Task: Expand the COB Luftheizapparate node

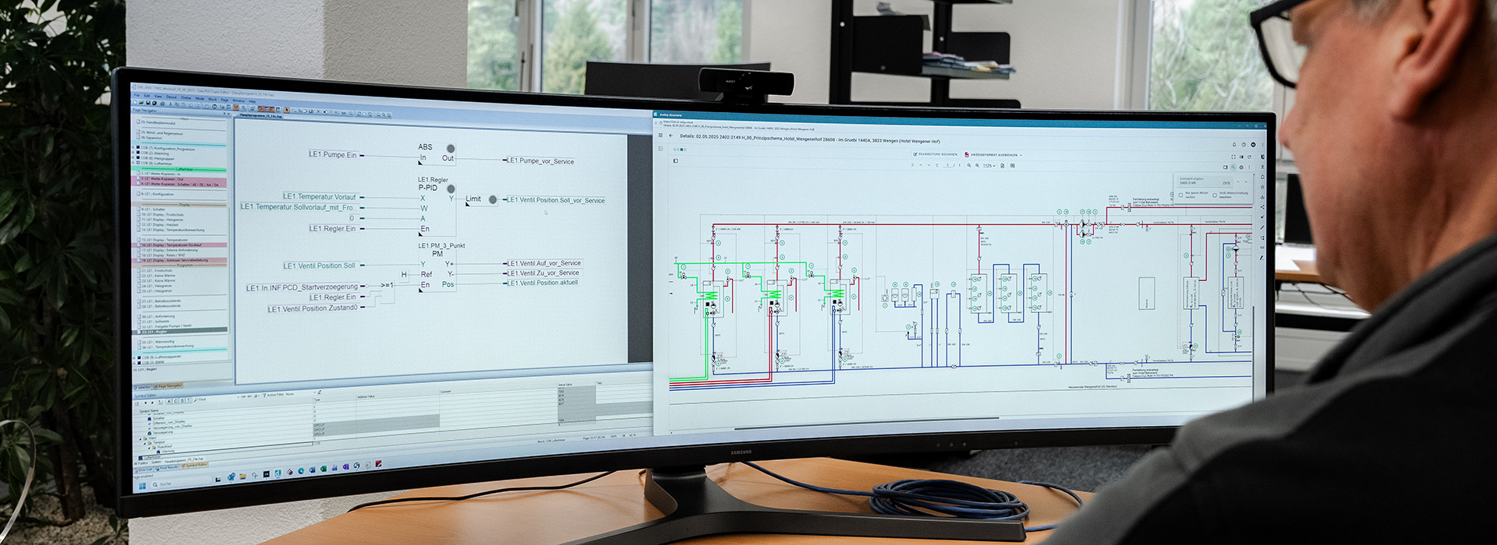Action: 134,358
